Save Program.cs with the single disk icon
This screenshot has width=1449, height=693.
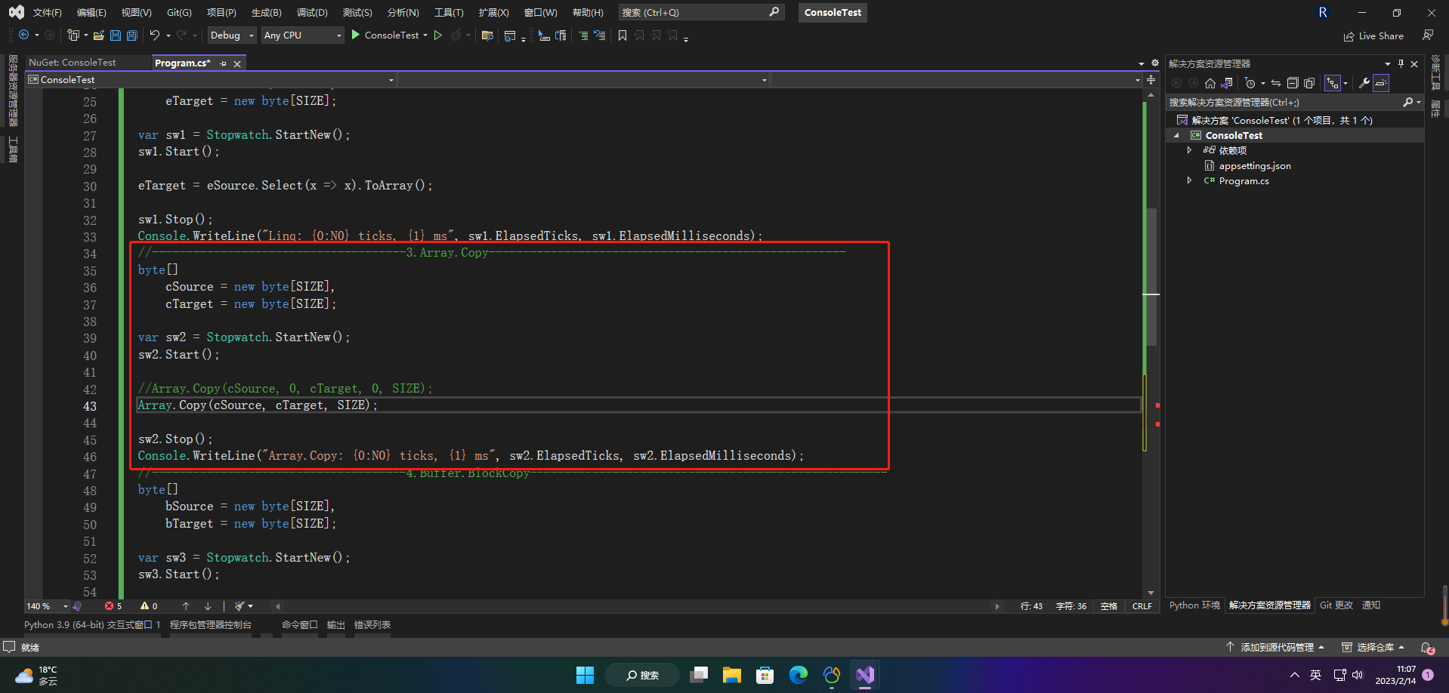(x=116, y=35)
